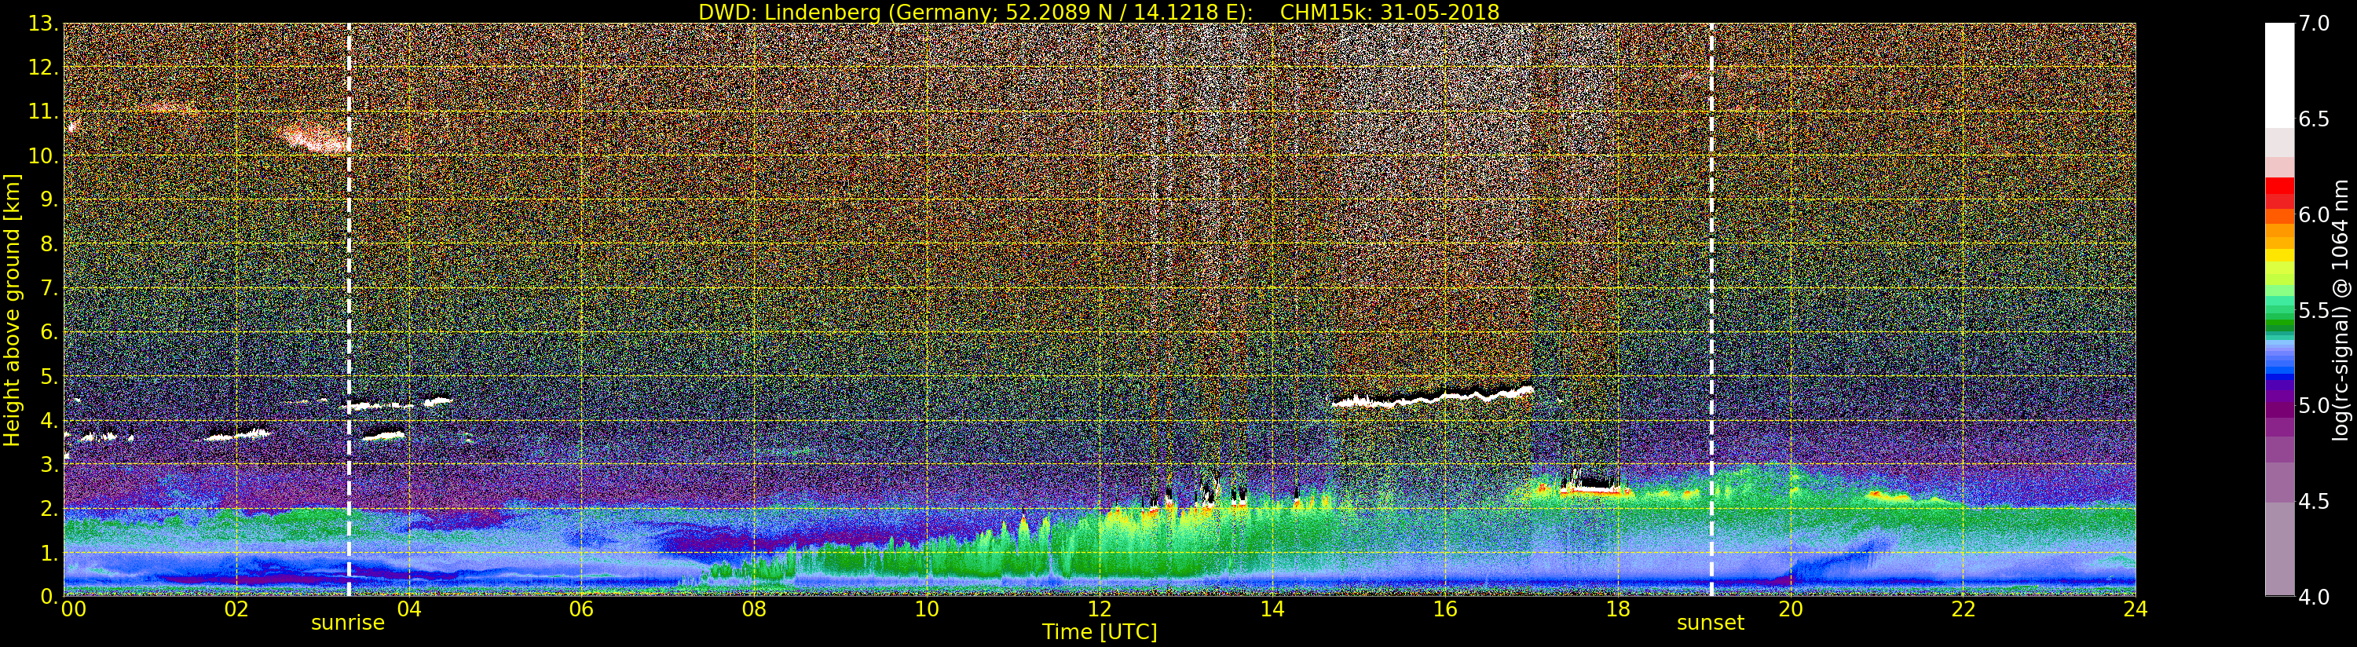This screenshot has height=647, width=2357.
Task: Click the colorbar tick label '5.5'
Action: (x=2315, y=310)
